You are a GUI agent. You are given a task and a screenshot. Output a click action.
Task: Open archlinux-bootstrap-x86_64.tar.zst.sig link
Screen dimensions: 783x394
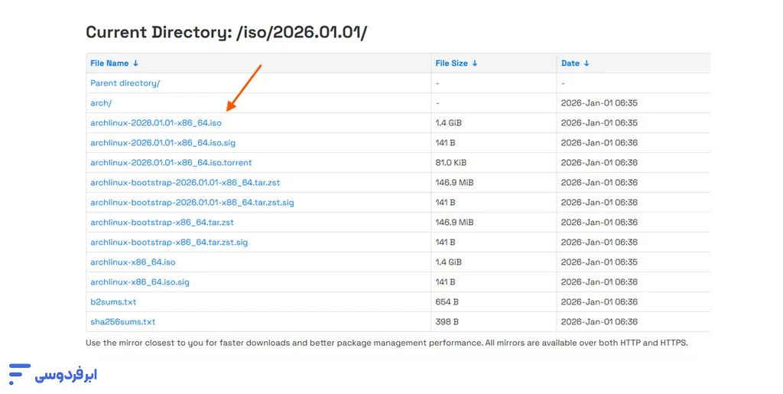169,243
